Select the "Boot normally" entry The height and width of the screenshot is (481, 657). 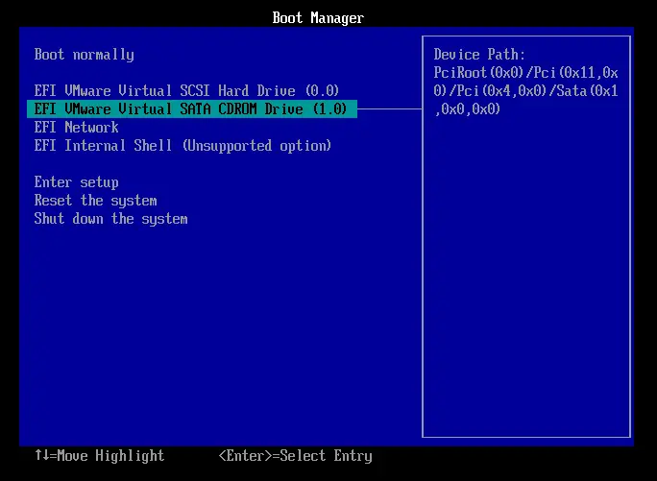click(x=85, y=55)
